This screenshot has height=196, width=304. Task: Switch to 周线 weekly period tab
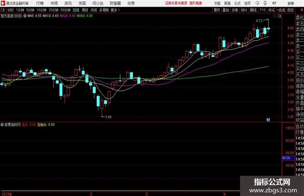(x=85, y=10)
